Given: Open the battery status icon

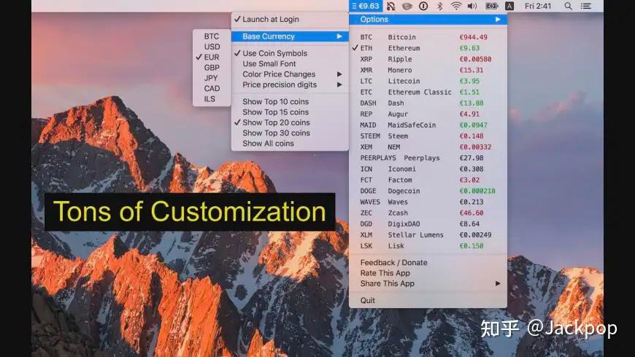Looking at the screenshot, I should coord(492,6).
